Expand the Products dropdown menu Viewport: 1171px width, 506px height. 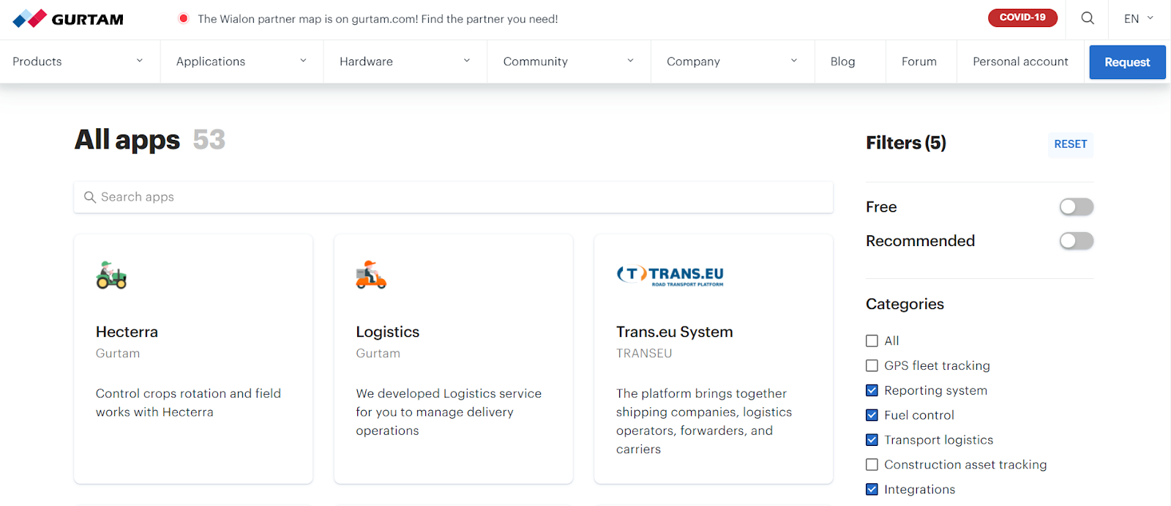[x=78, y=62]
